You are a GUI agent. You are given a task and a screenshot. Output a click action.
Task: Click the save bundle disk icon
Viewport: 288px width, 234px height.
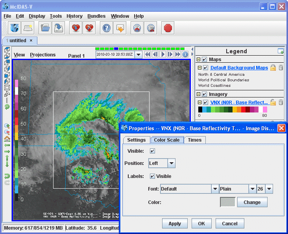[x=58, y=28]
